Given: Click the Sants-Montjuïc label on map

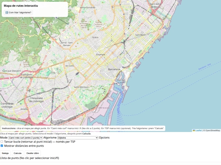Looking at the screenshot, I should [81, 87].
